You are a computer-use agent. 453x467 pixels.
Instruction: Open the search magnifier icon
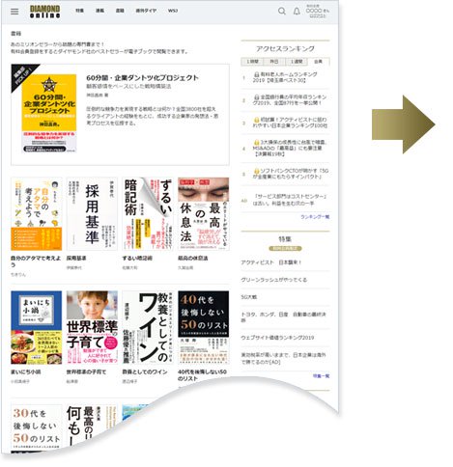coord(282,12)
